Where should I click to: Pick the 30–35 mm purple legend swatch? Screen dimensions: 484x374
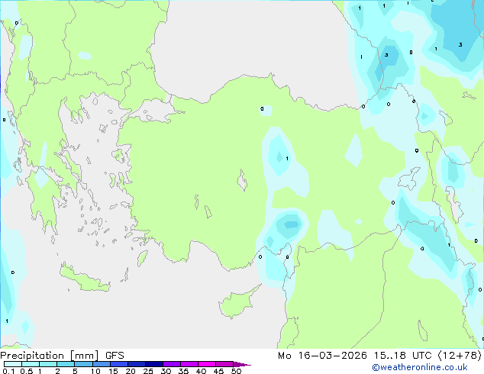(172, 364)
